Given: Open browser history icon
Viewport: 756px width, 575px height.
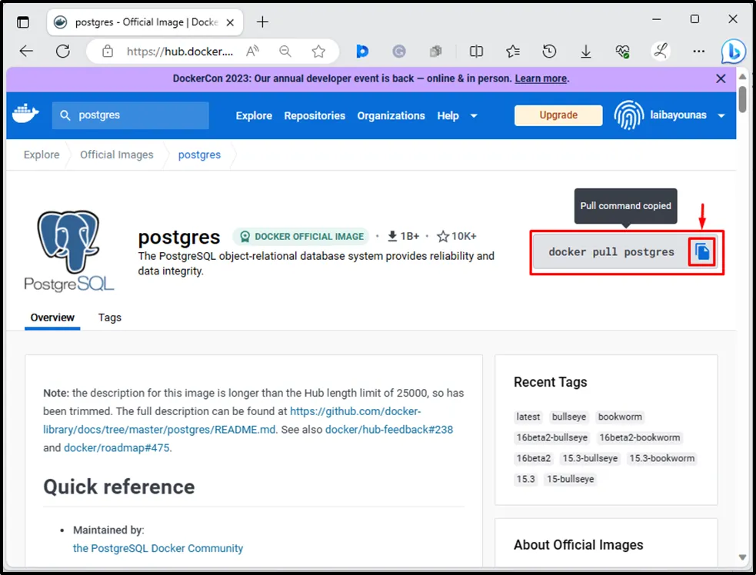Looking at the screenshot, I should (549, 52).
